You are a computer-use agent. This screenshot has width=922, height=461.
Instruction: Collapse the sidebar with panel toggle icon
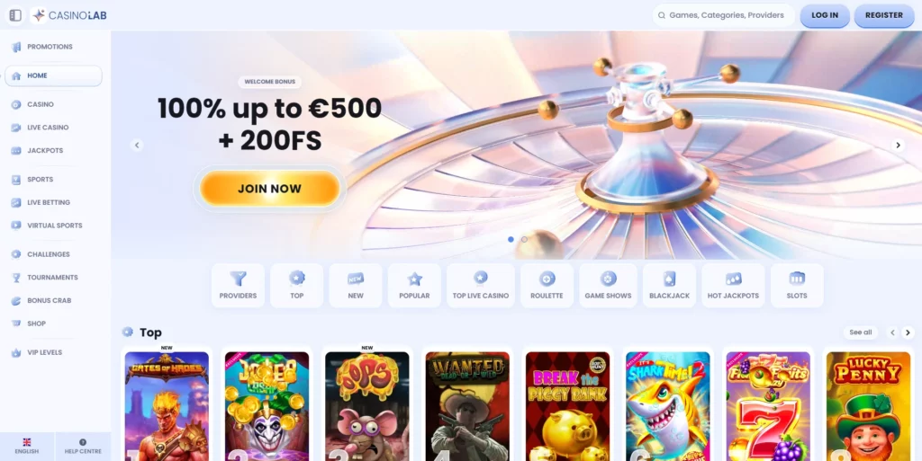tap(15, 15)
